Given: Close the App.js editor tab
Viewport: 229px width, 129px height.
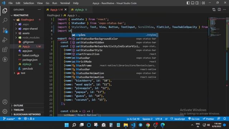Looking at the screenshot, I should pyautogui.click(x=65, y=10).
